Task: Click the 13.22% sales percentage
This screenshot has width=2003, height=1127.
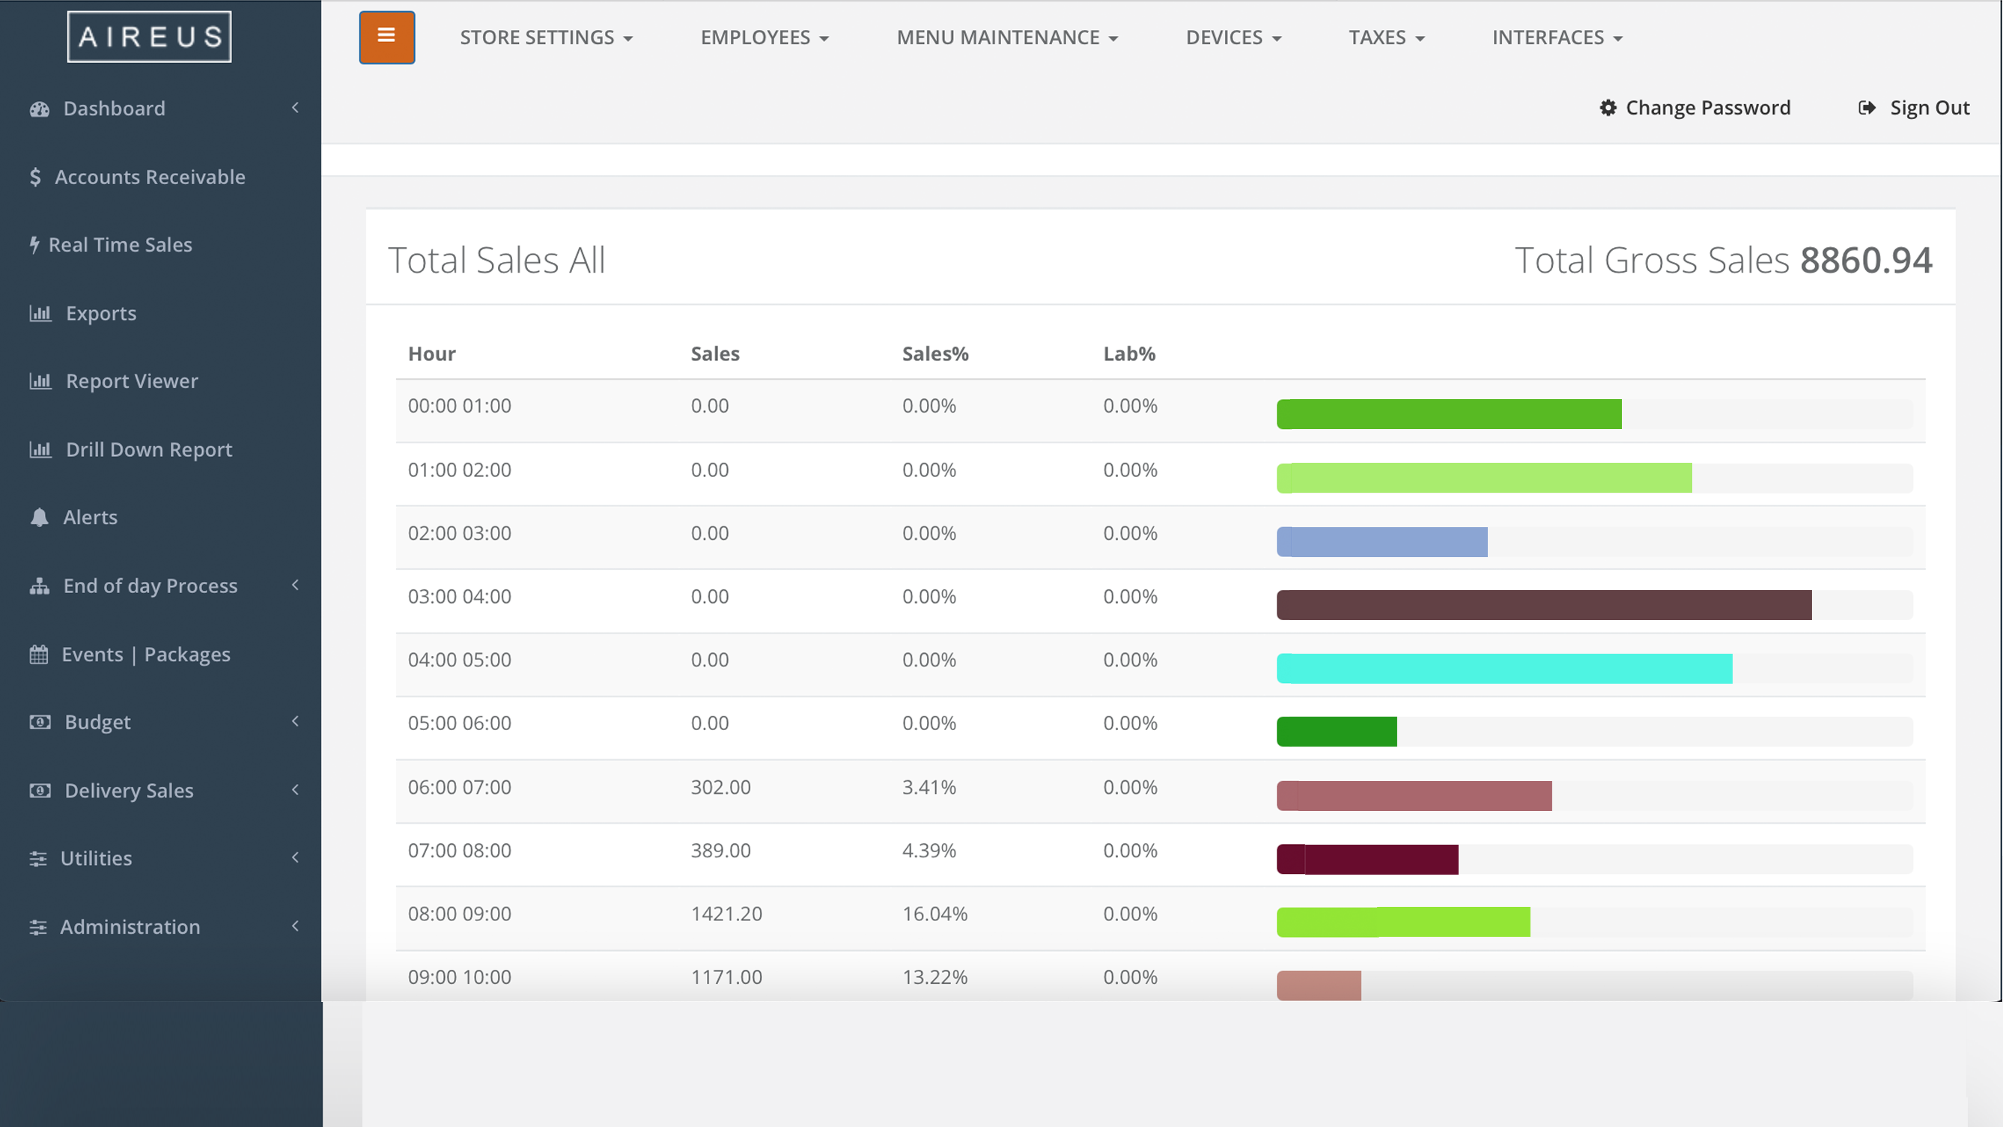Action: tap(935, 977)
